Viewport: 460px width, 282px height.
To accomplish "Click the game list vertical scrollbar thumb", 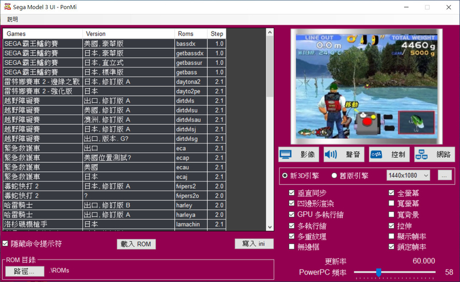I will tap(270, 66).
